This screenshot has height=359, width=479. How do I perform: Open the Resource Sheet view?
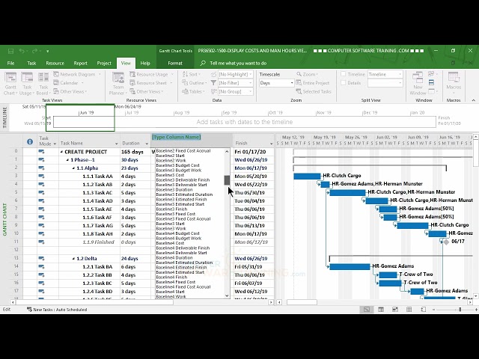(151, 83)
